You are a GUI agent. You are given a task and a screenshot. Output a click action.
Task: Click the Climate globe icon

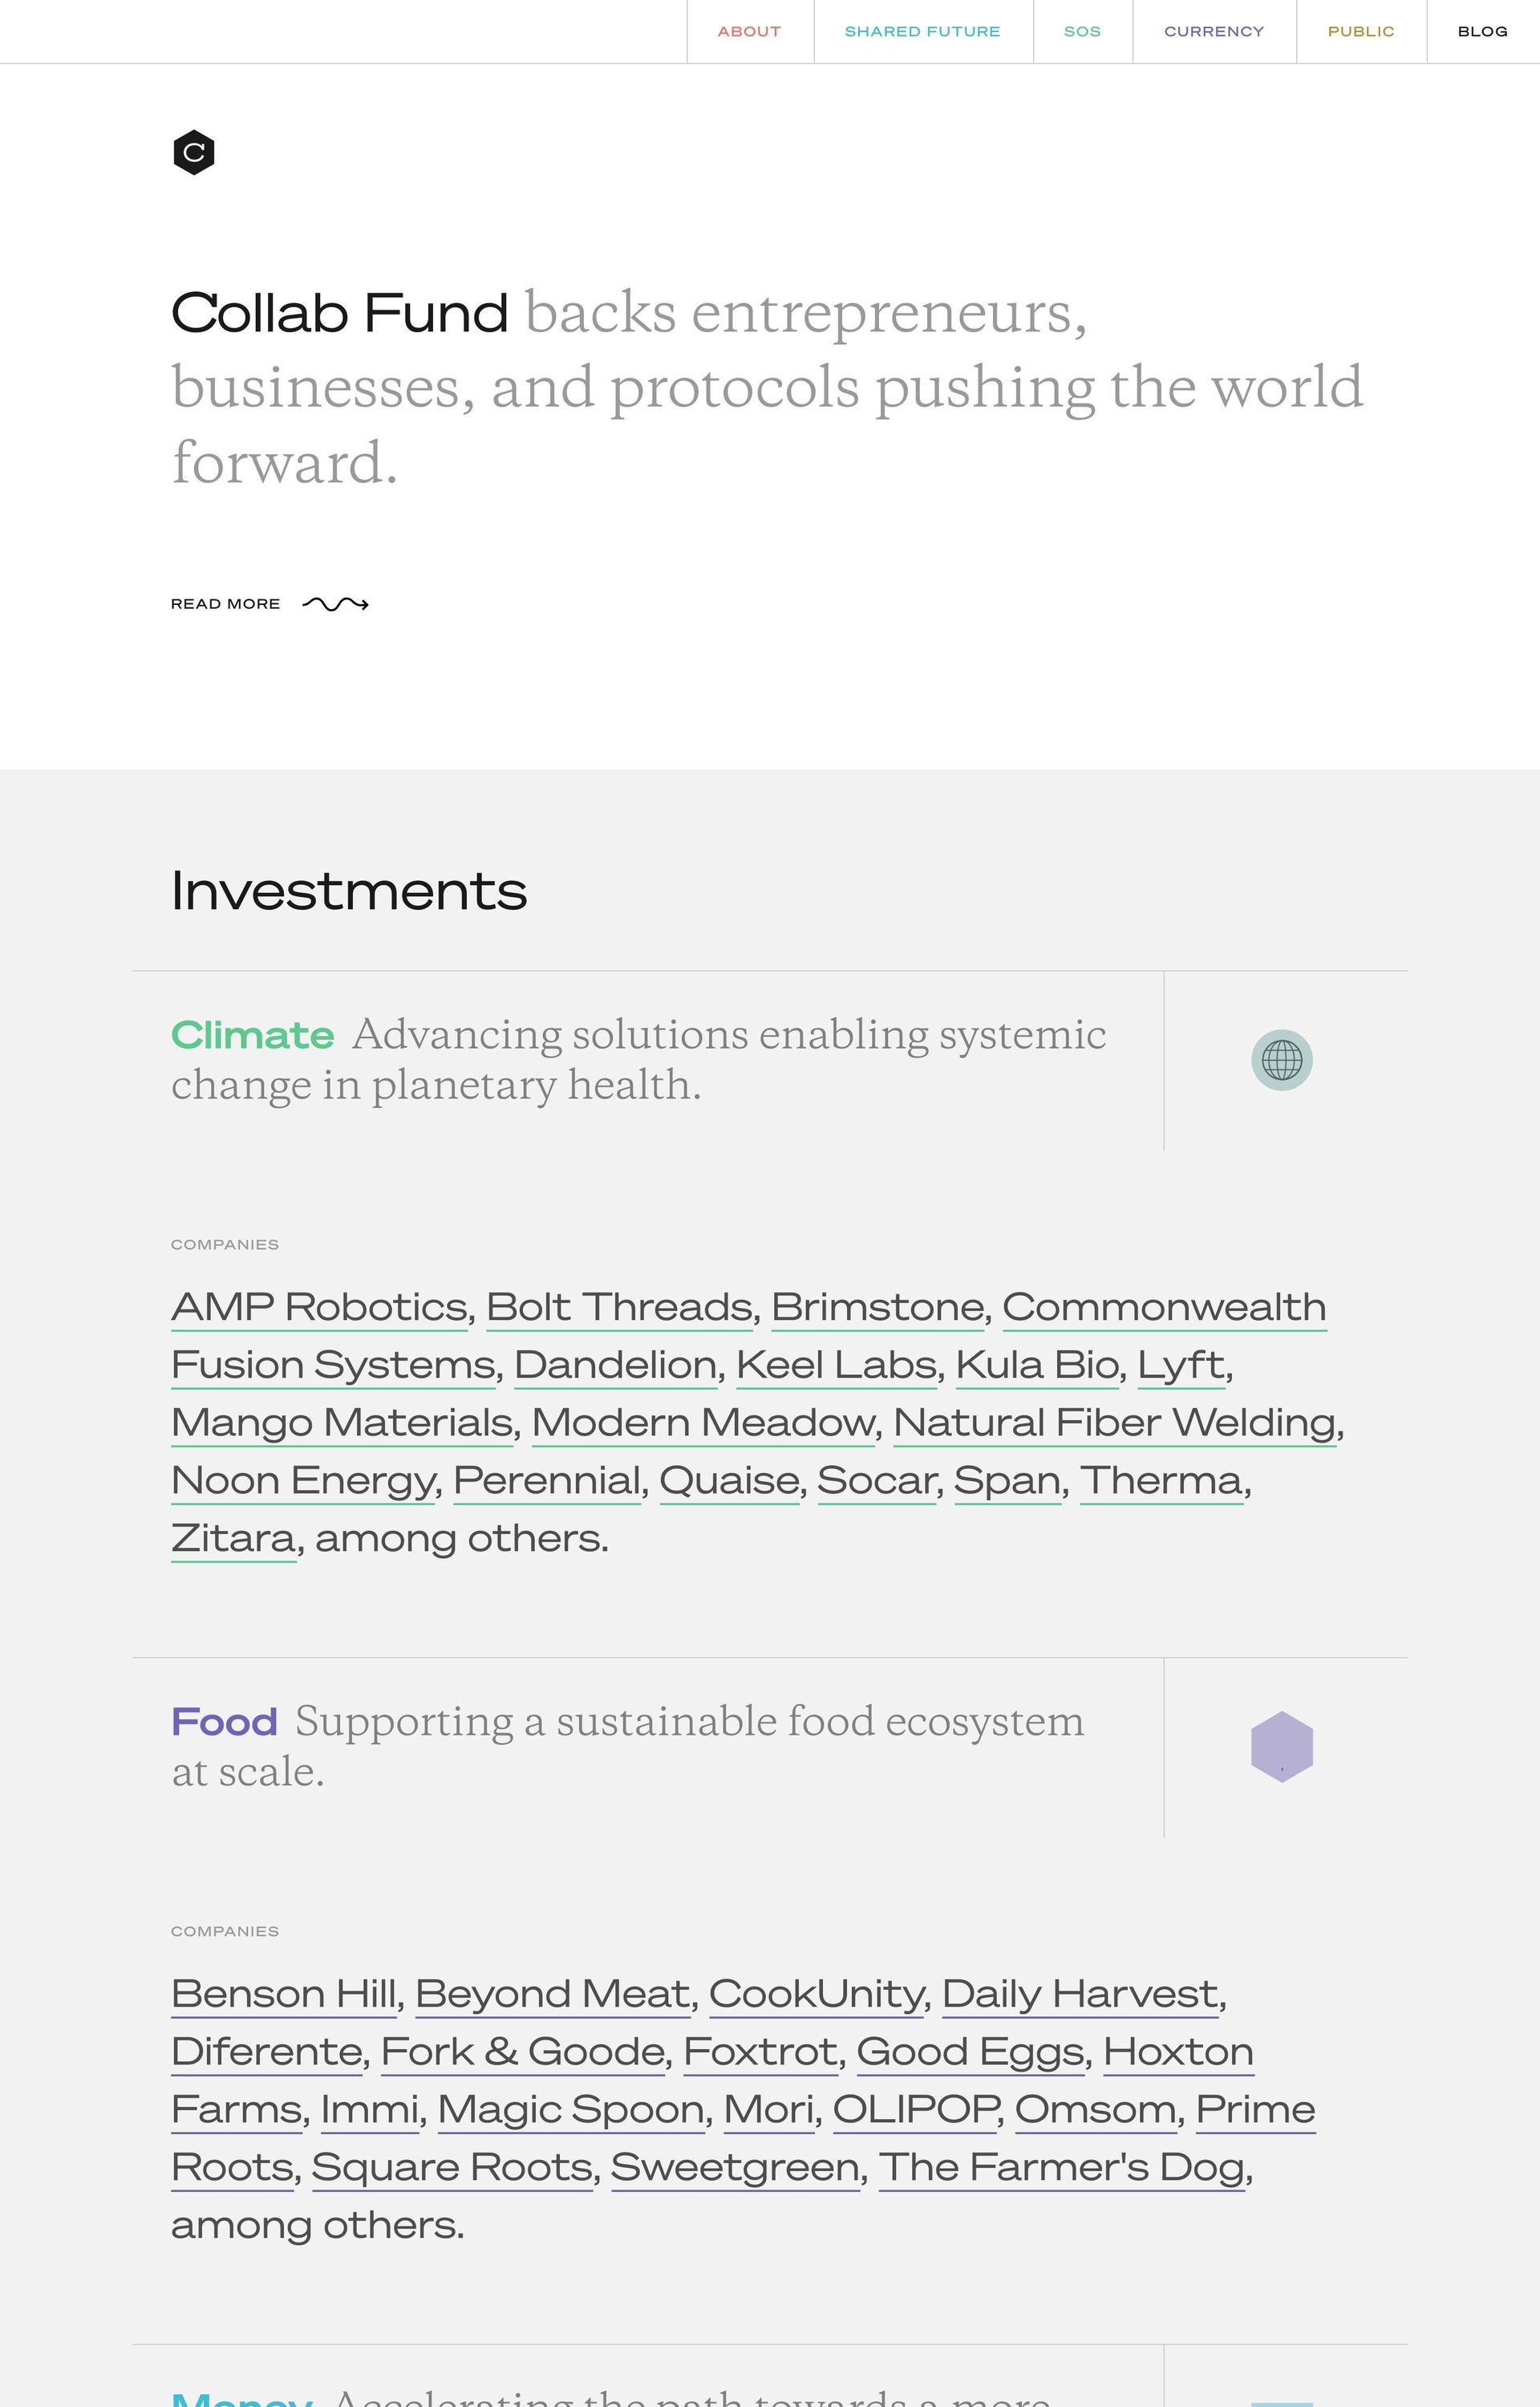tap(1281, 1060)
